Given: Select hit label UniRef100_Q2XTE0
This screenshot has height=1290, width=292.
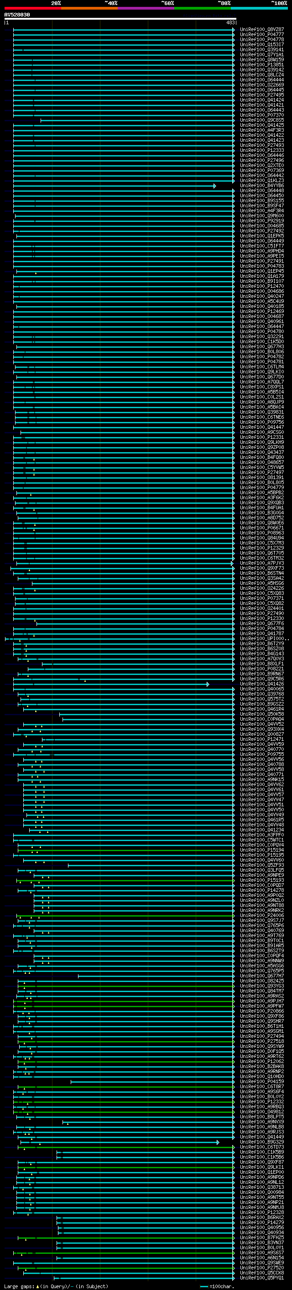Looking at the screenshot, I should [x=261, y=165].
